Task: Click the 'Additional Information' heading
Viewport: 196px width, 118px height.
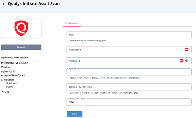Action: (x=15, y=58)
